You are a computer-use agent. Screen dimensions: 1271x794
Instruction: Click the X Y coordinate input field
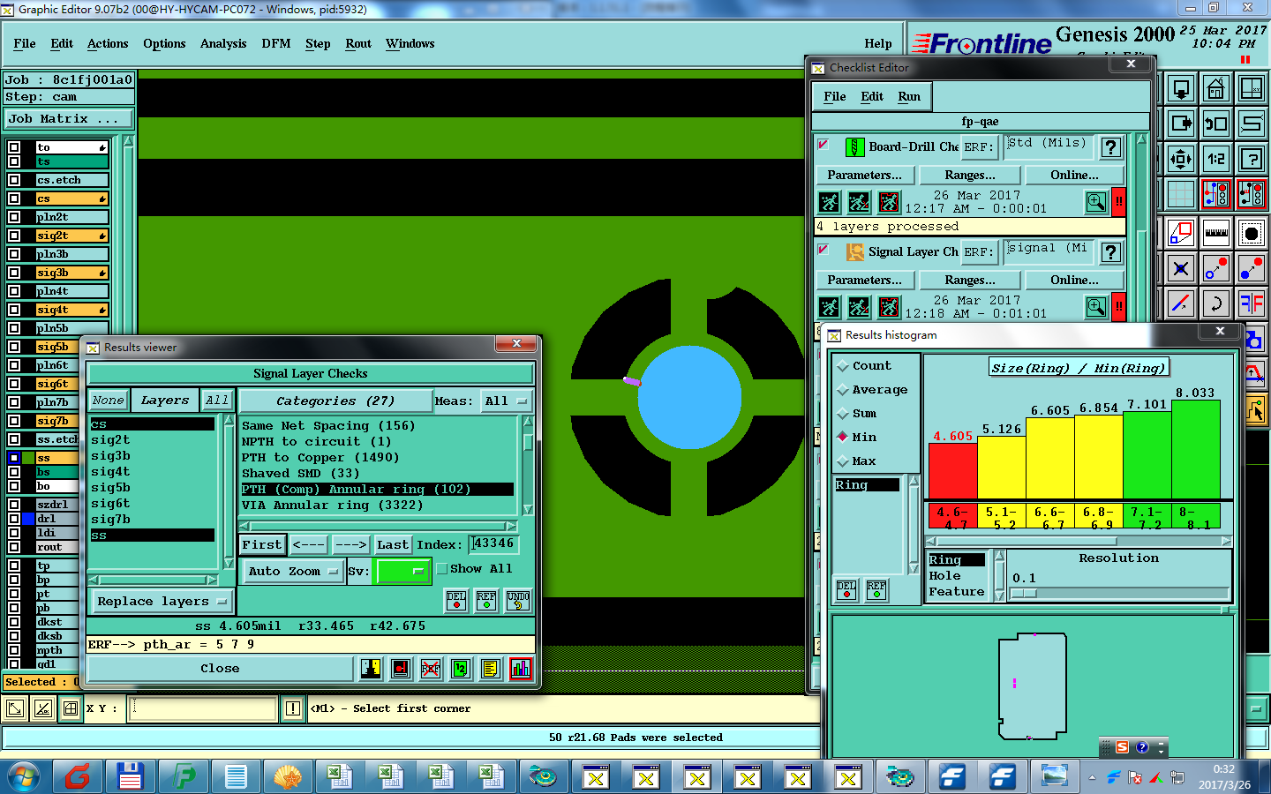pos(203,708)
